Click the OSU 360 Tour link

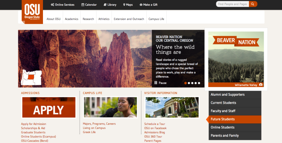(153, 136)
